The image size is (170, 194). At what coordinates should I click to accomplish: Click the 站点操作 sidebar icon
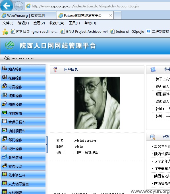click(5, 68)
